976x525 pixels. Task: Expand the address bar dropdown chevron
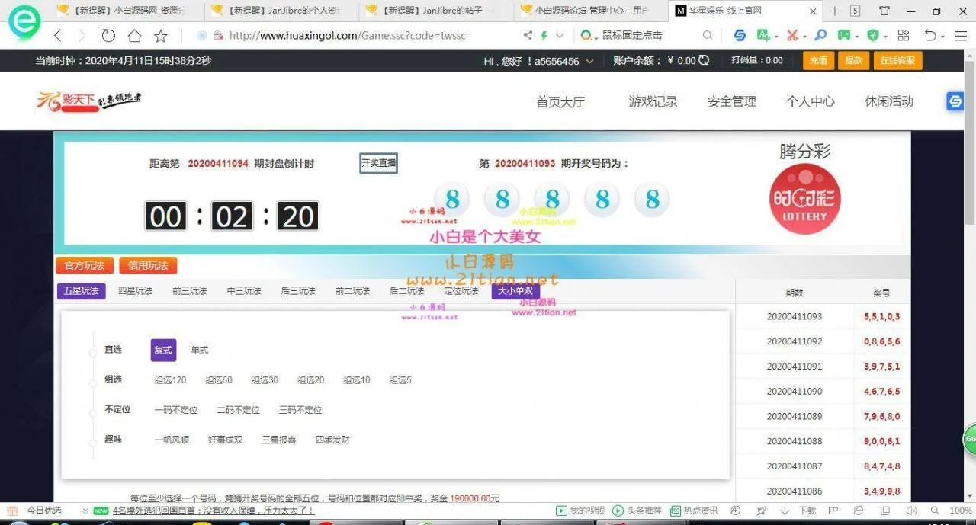tap(560, 36)
